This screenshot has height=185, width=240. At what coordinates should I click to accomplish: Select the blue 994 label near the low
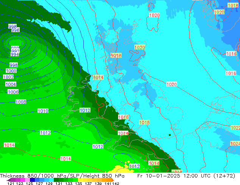pos(15,54)
